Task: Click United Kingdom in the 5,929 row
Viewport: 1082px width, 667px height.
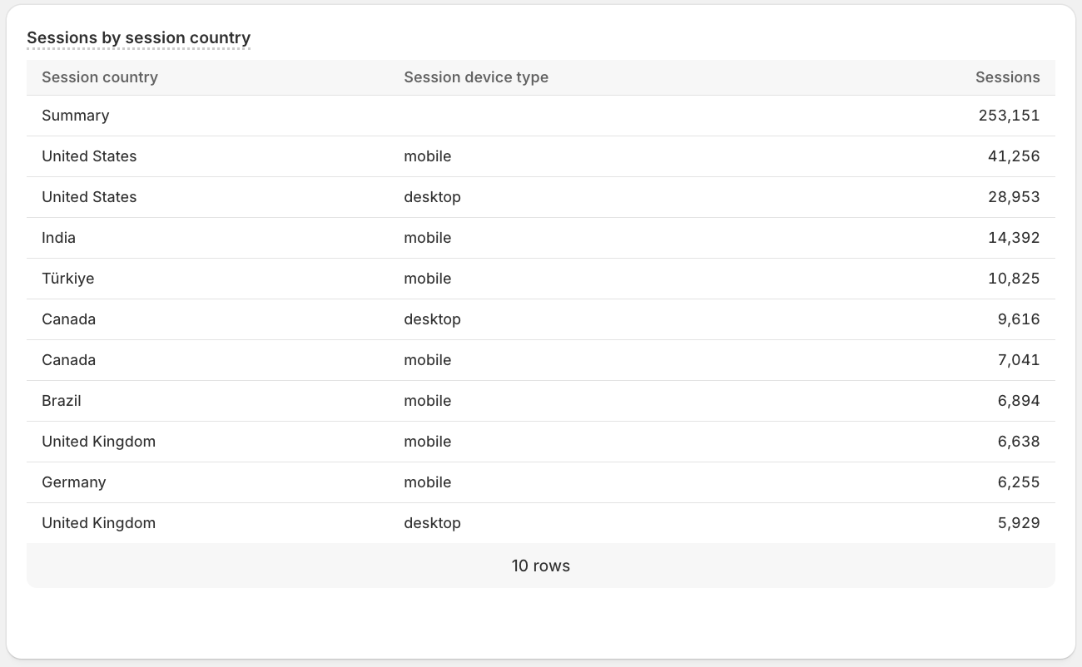Action: click(x=98, y=523)
